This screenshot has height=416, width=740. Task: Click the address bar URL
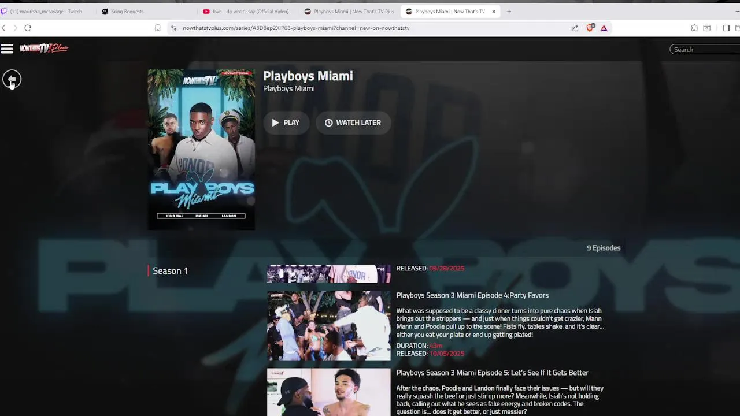coord(296,28)
